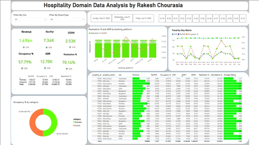Filter by week W 26
This screenshot has height=145, width=259.
pyautogui.click(x=209, y=19)
